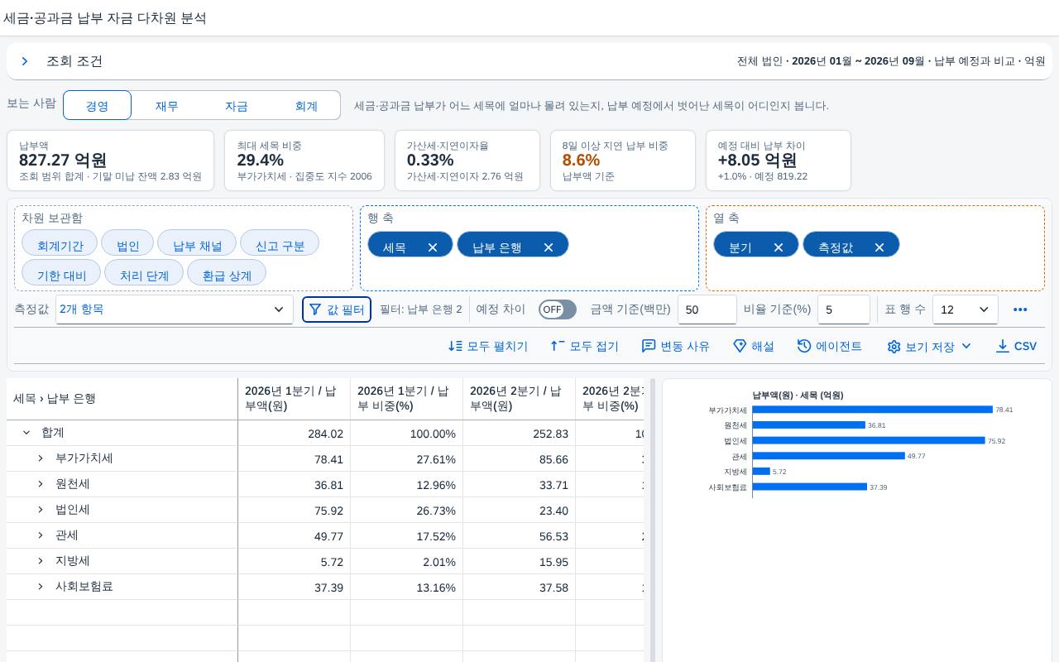Select the 납부 채널 dimension chip
This screenshot has width=1059, height=662.
[x=197, y=243]
